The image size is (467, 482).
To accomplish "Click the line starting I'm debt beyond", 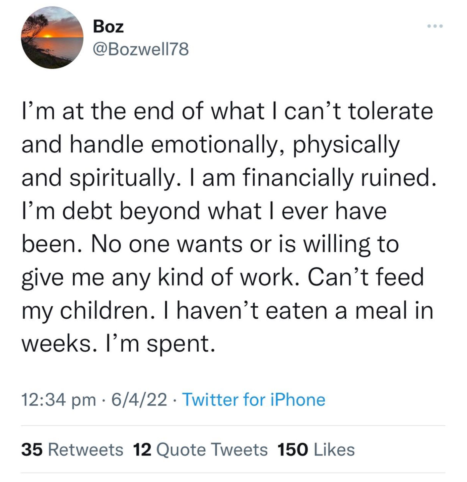I will pyautogui.click(x=204, y=210).
